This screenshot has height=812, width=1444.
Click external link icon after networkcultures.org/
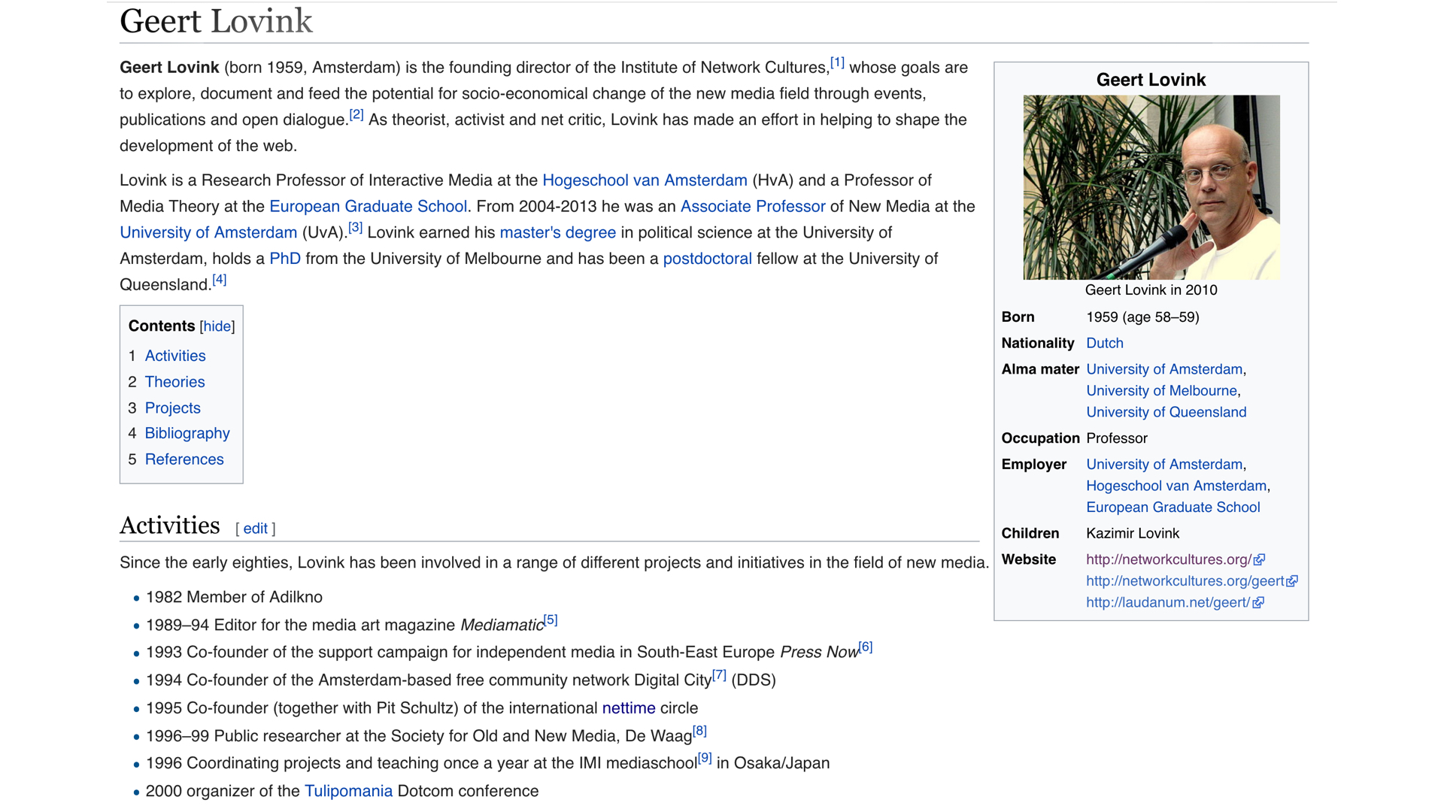pyautogui.click(x=1260, y=560)
